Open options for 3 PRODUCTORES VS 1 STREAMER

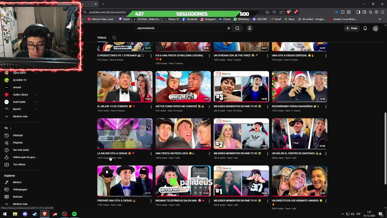(x=151, y=56)
